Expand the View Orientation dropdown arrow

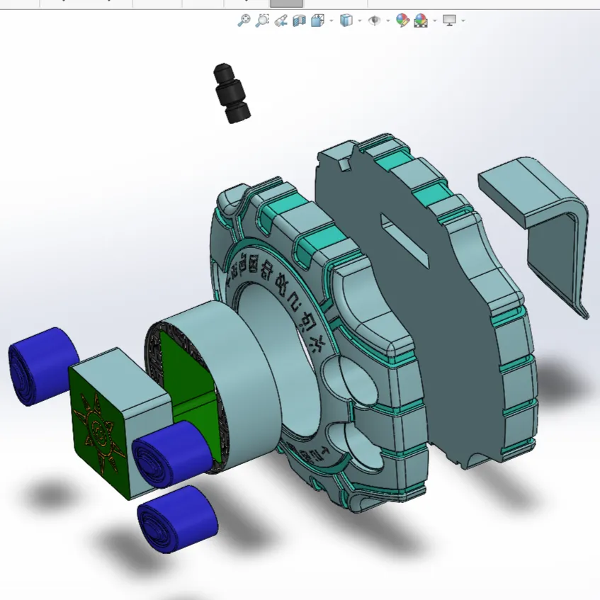click(x=331, y=21)
